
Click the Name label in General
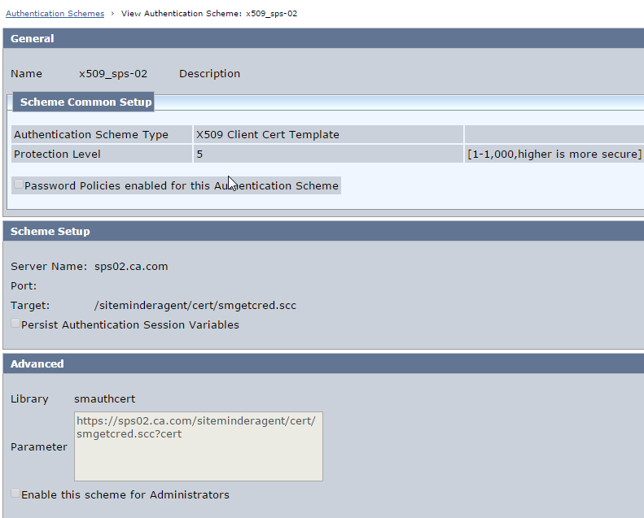tap(26, 74)
